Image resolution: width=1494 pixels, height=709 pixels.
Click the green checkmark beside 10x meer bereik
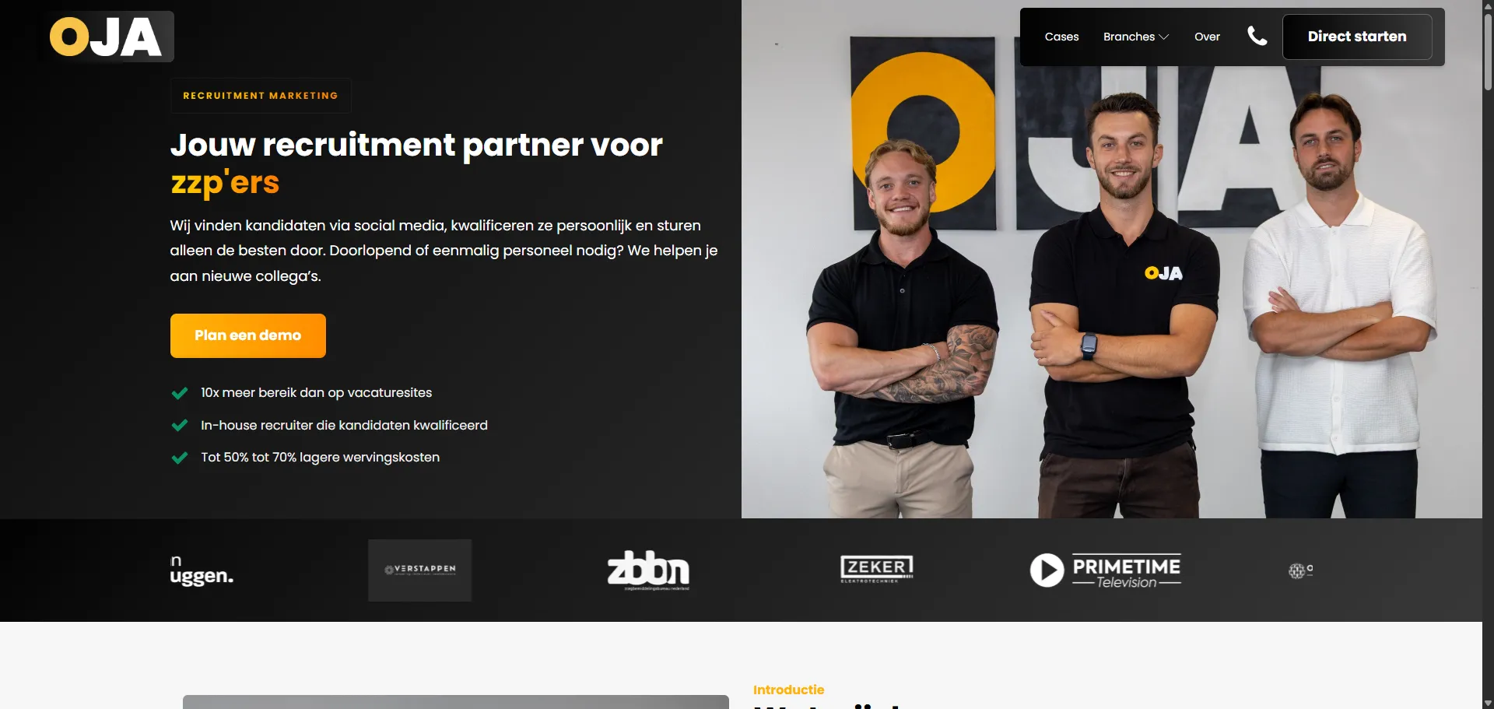[180, 393]
